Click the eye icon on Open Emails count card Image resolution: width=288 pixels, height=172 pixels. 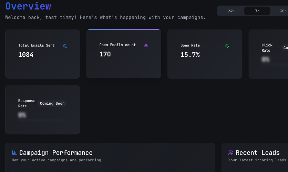[146, 45]
